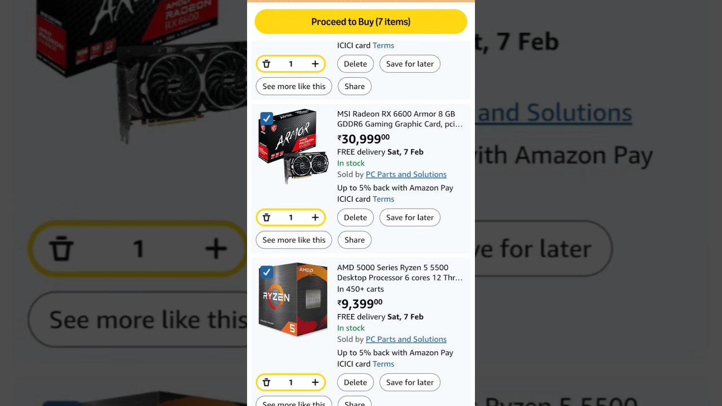Click trash icon for MSI Radeon quantity
The image size is (722, 406).
(267, 218)
